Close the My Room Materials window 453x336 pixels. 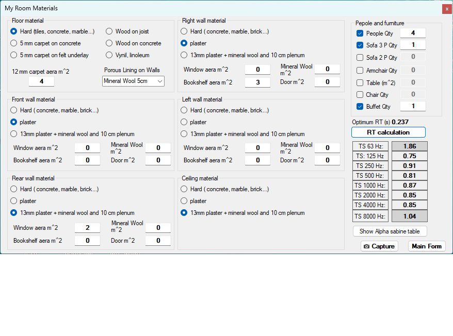tap(446, 9)
